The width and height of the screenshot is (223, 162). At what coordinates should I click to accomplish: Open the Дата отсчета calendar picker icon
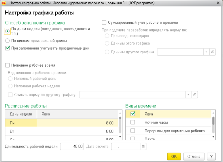(143, 146)
